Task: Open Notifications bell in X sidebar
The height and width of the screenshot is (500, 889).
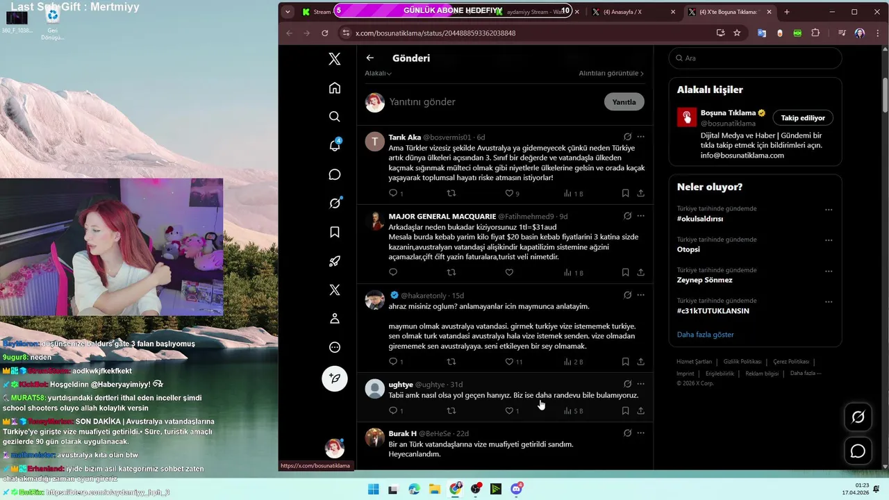Action: 335,145
